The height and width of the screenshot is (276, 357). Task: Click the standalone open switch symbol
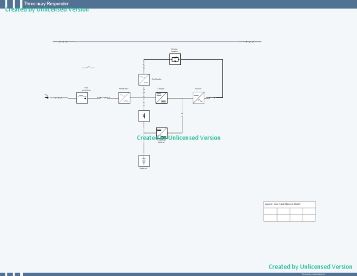tap(88, 67)
